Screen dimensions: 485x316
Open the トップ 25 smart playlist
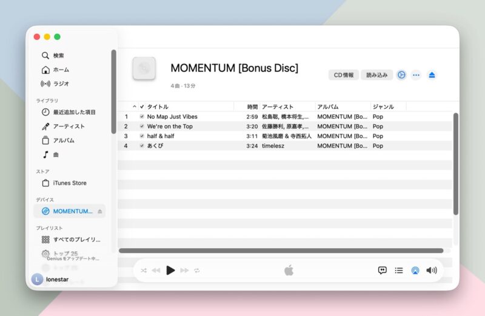(x=59, y=254)
